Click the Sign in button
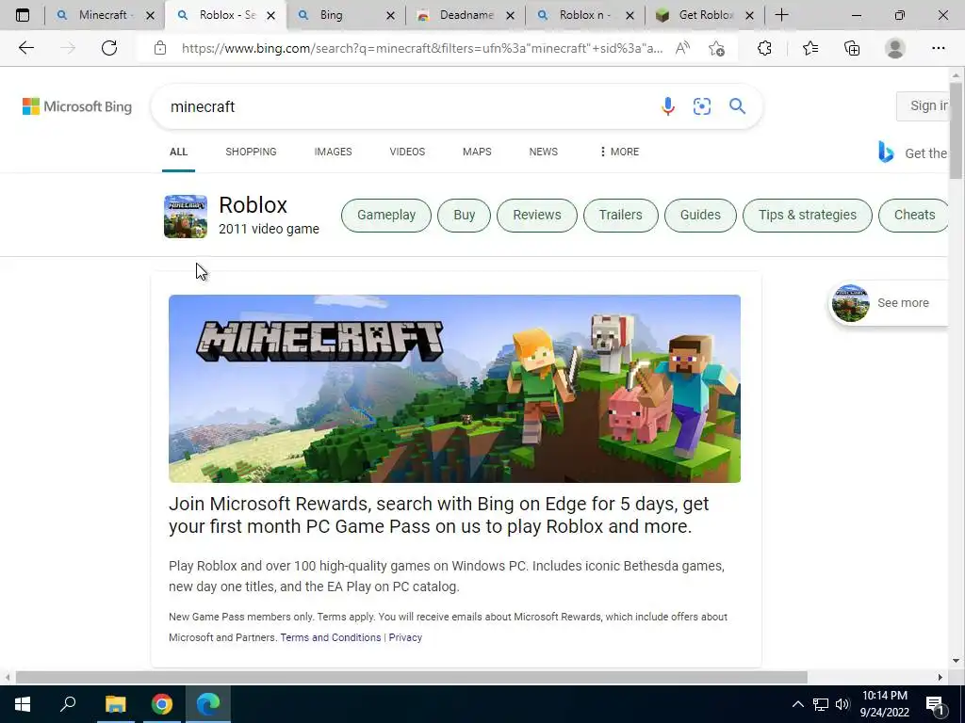Viewport: 965px width, 723px height. click(x=922, y=105)
